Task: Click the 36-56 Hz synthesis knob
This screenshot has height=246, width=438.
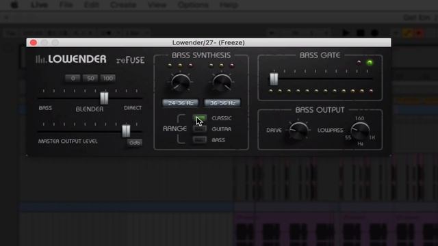Action: (x=222, y=83)
